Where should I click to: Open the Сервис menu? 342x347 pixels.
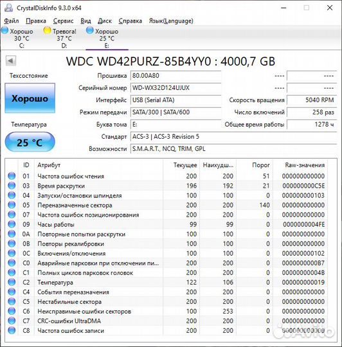pos(63,21)
